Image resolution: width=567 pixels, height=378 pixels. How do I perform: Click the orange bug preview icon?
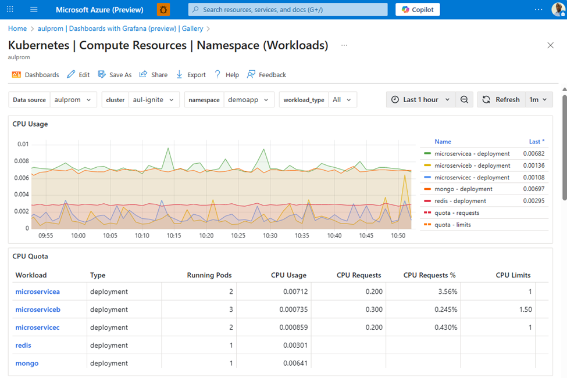pos(163,9)
